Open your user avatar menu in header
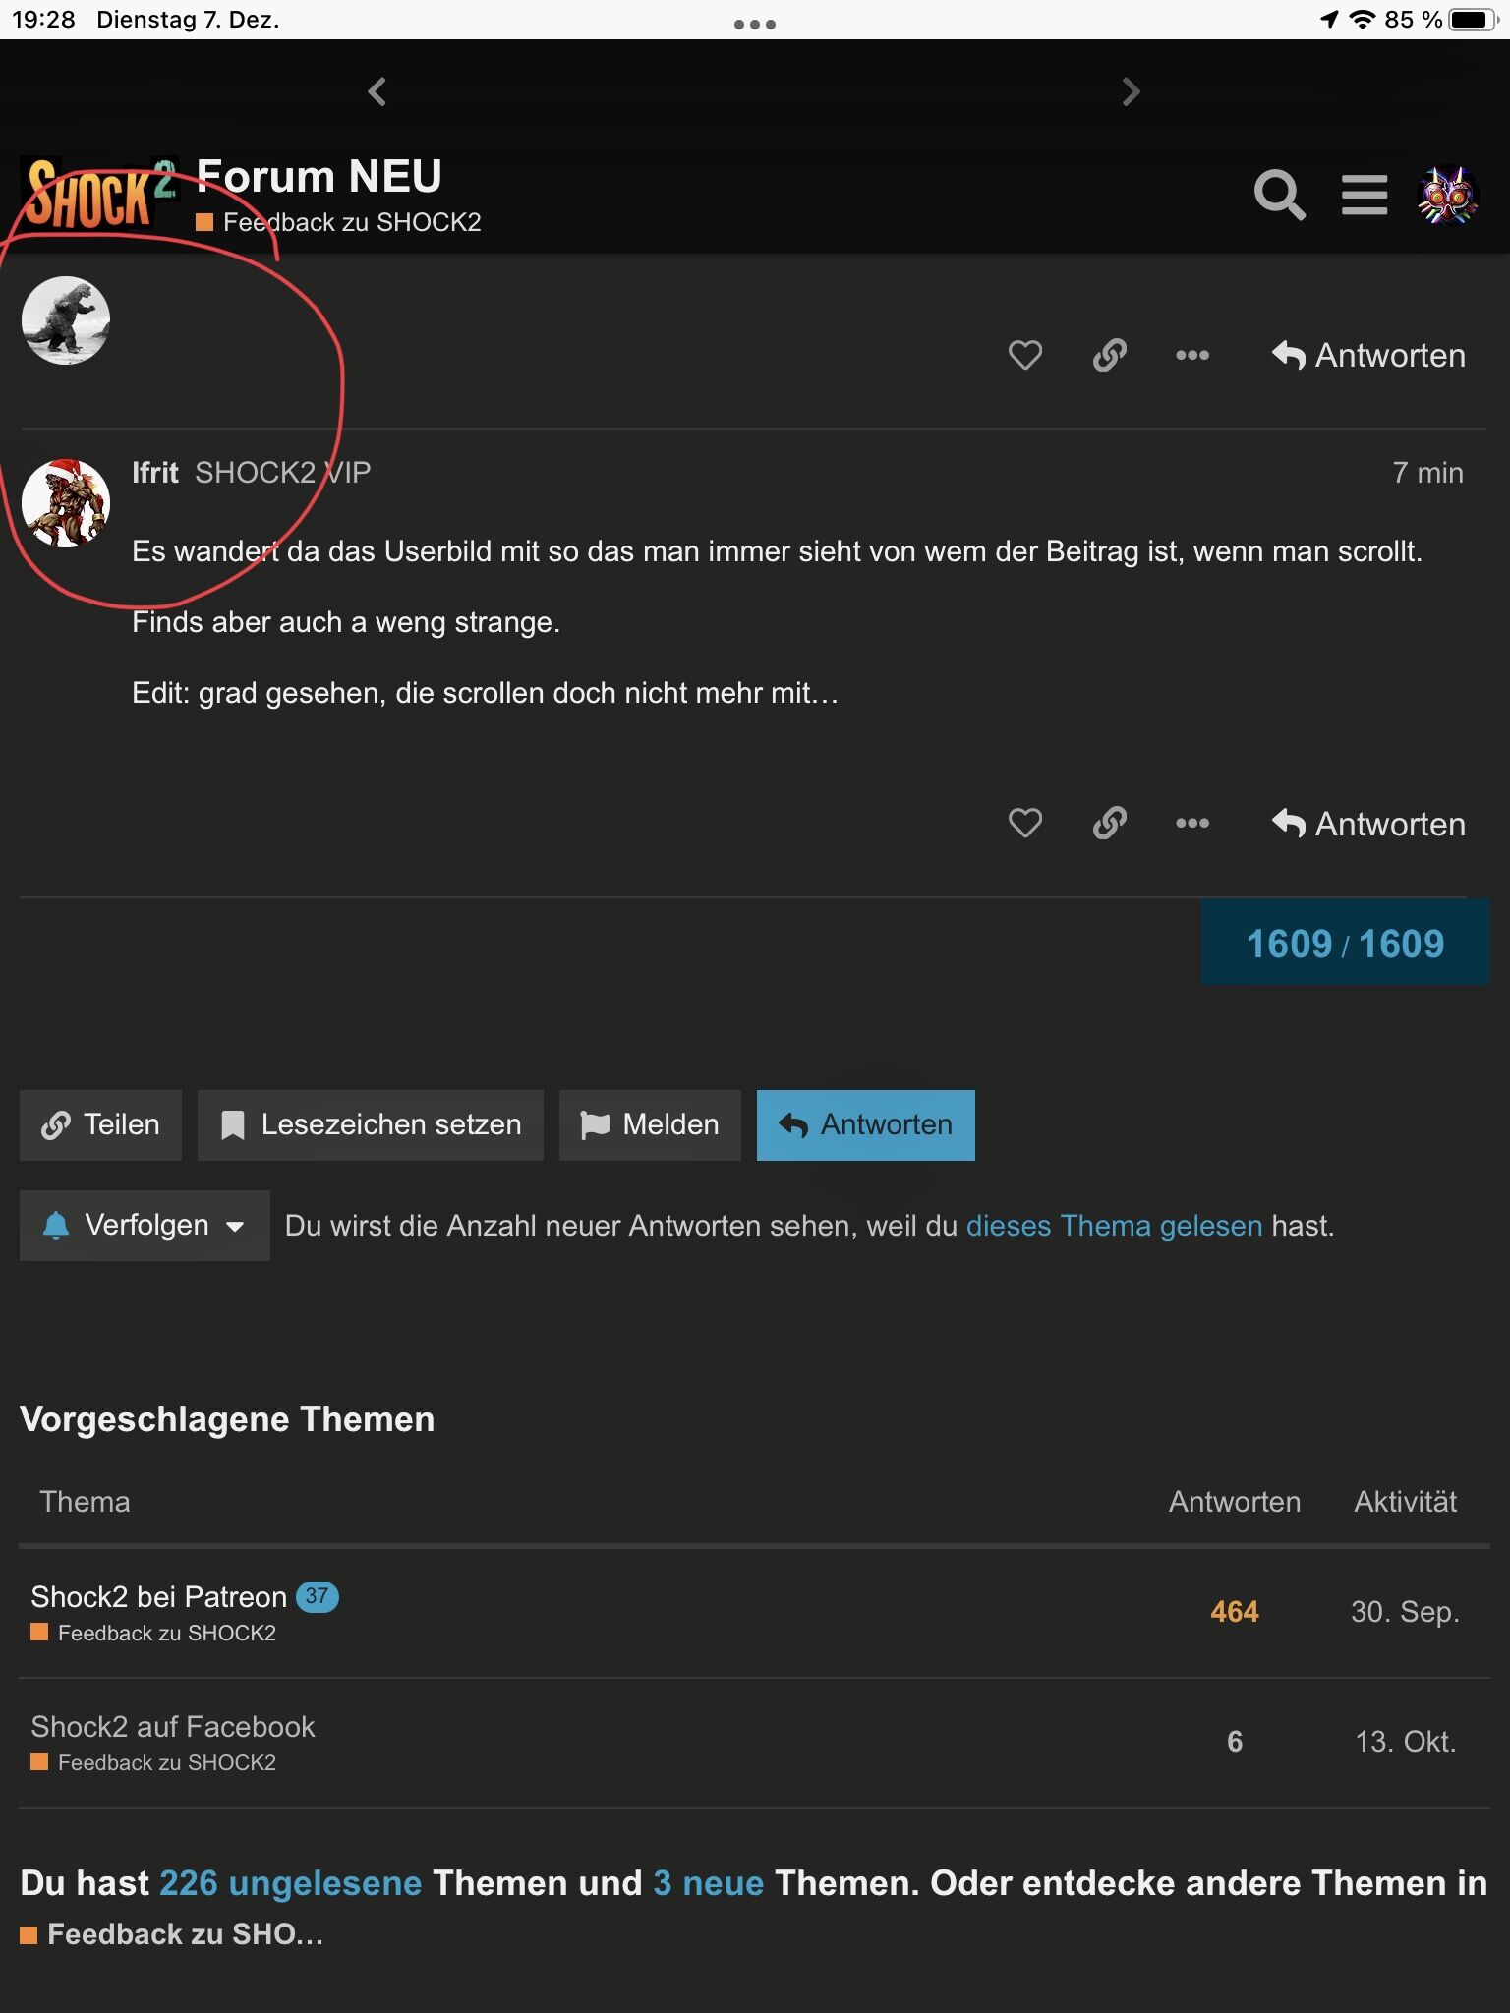The image size is (1510, 2013). coord(1447,195)
